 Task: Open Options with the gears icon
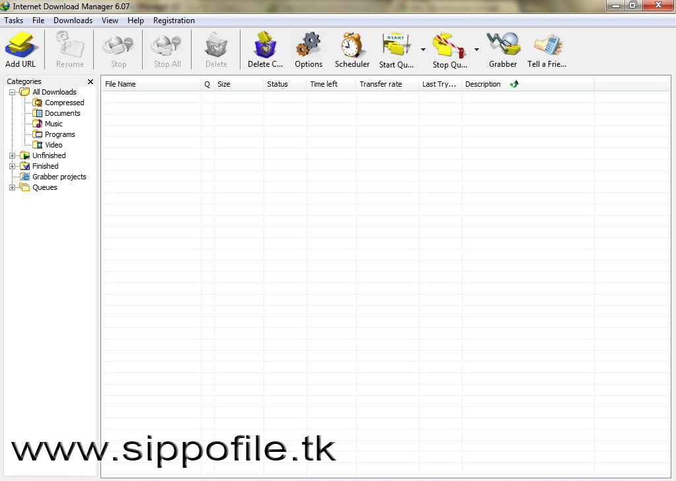tap(308, 44)
